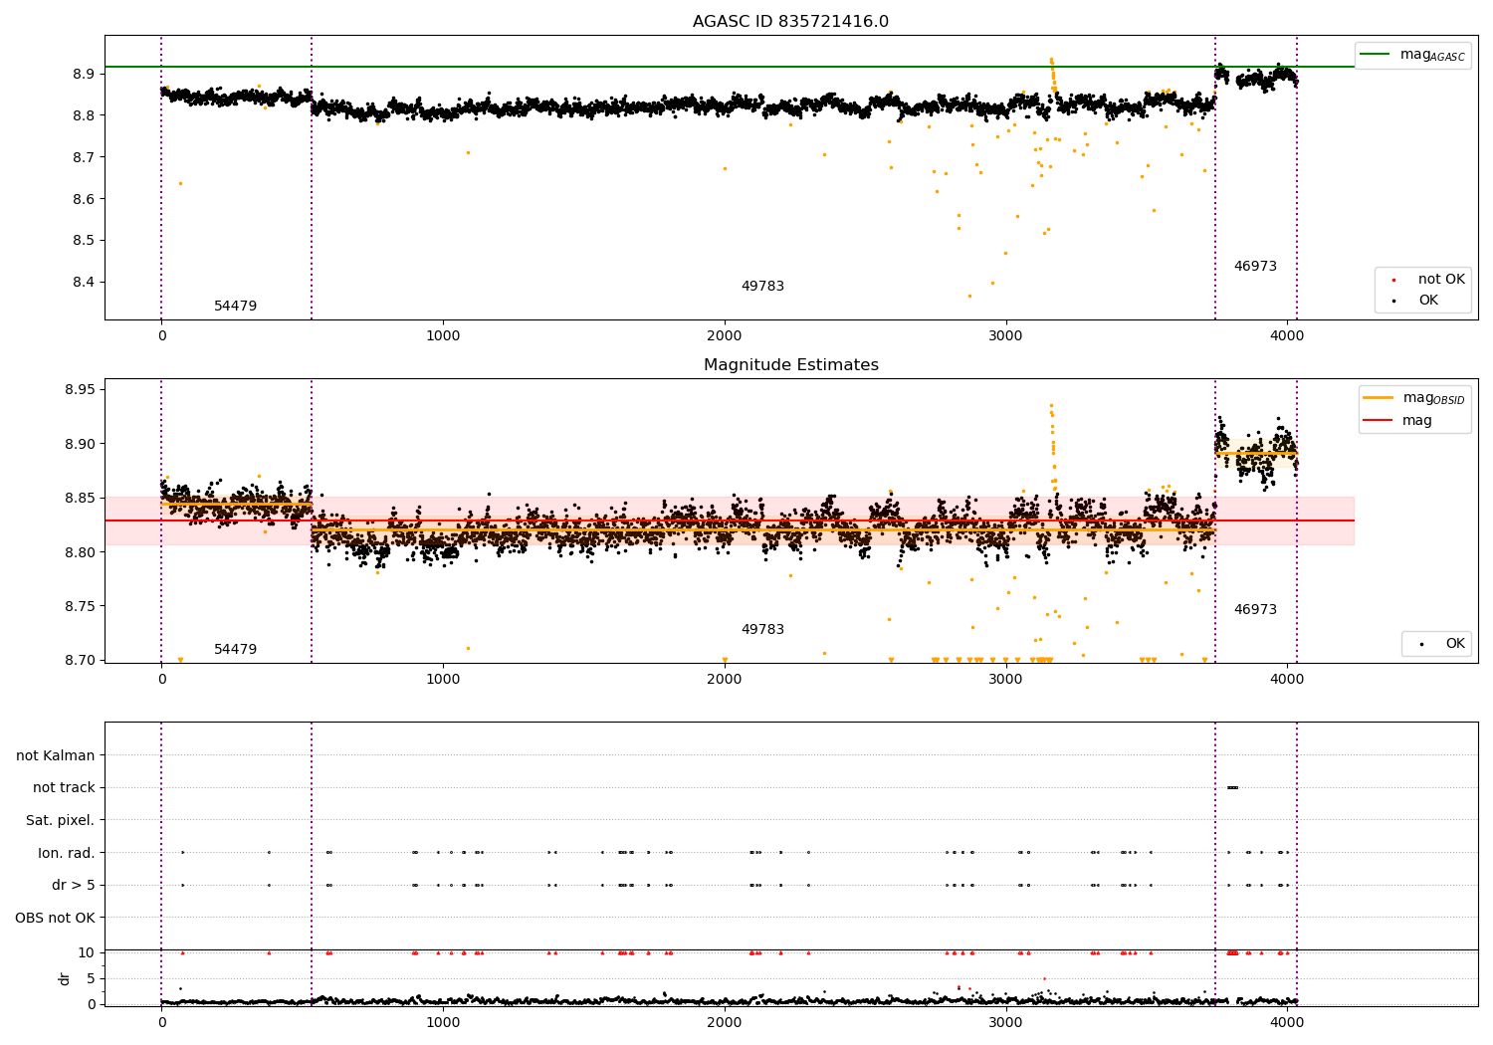
Task: Click the 8.4 y-axis tick in top plot
Action: click(82, 282)
